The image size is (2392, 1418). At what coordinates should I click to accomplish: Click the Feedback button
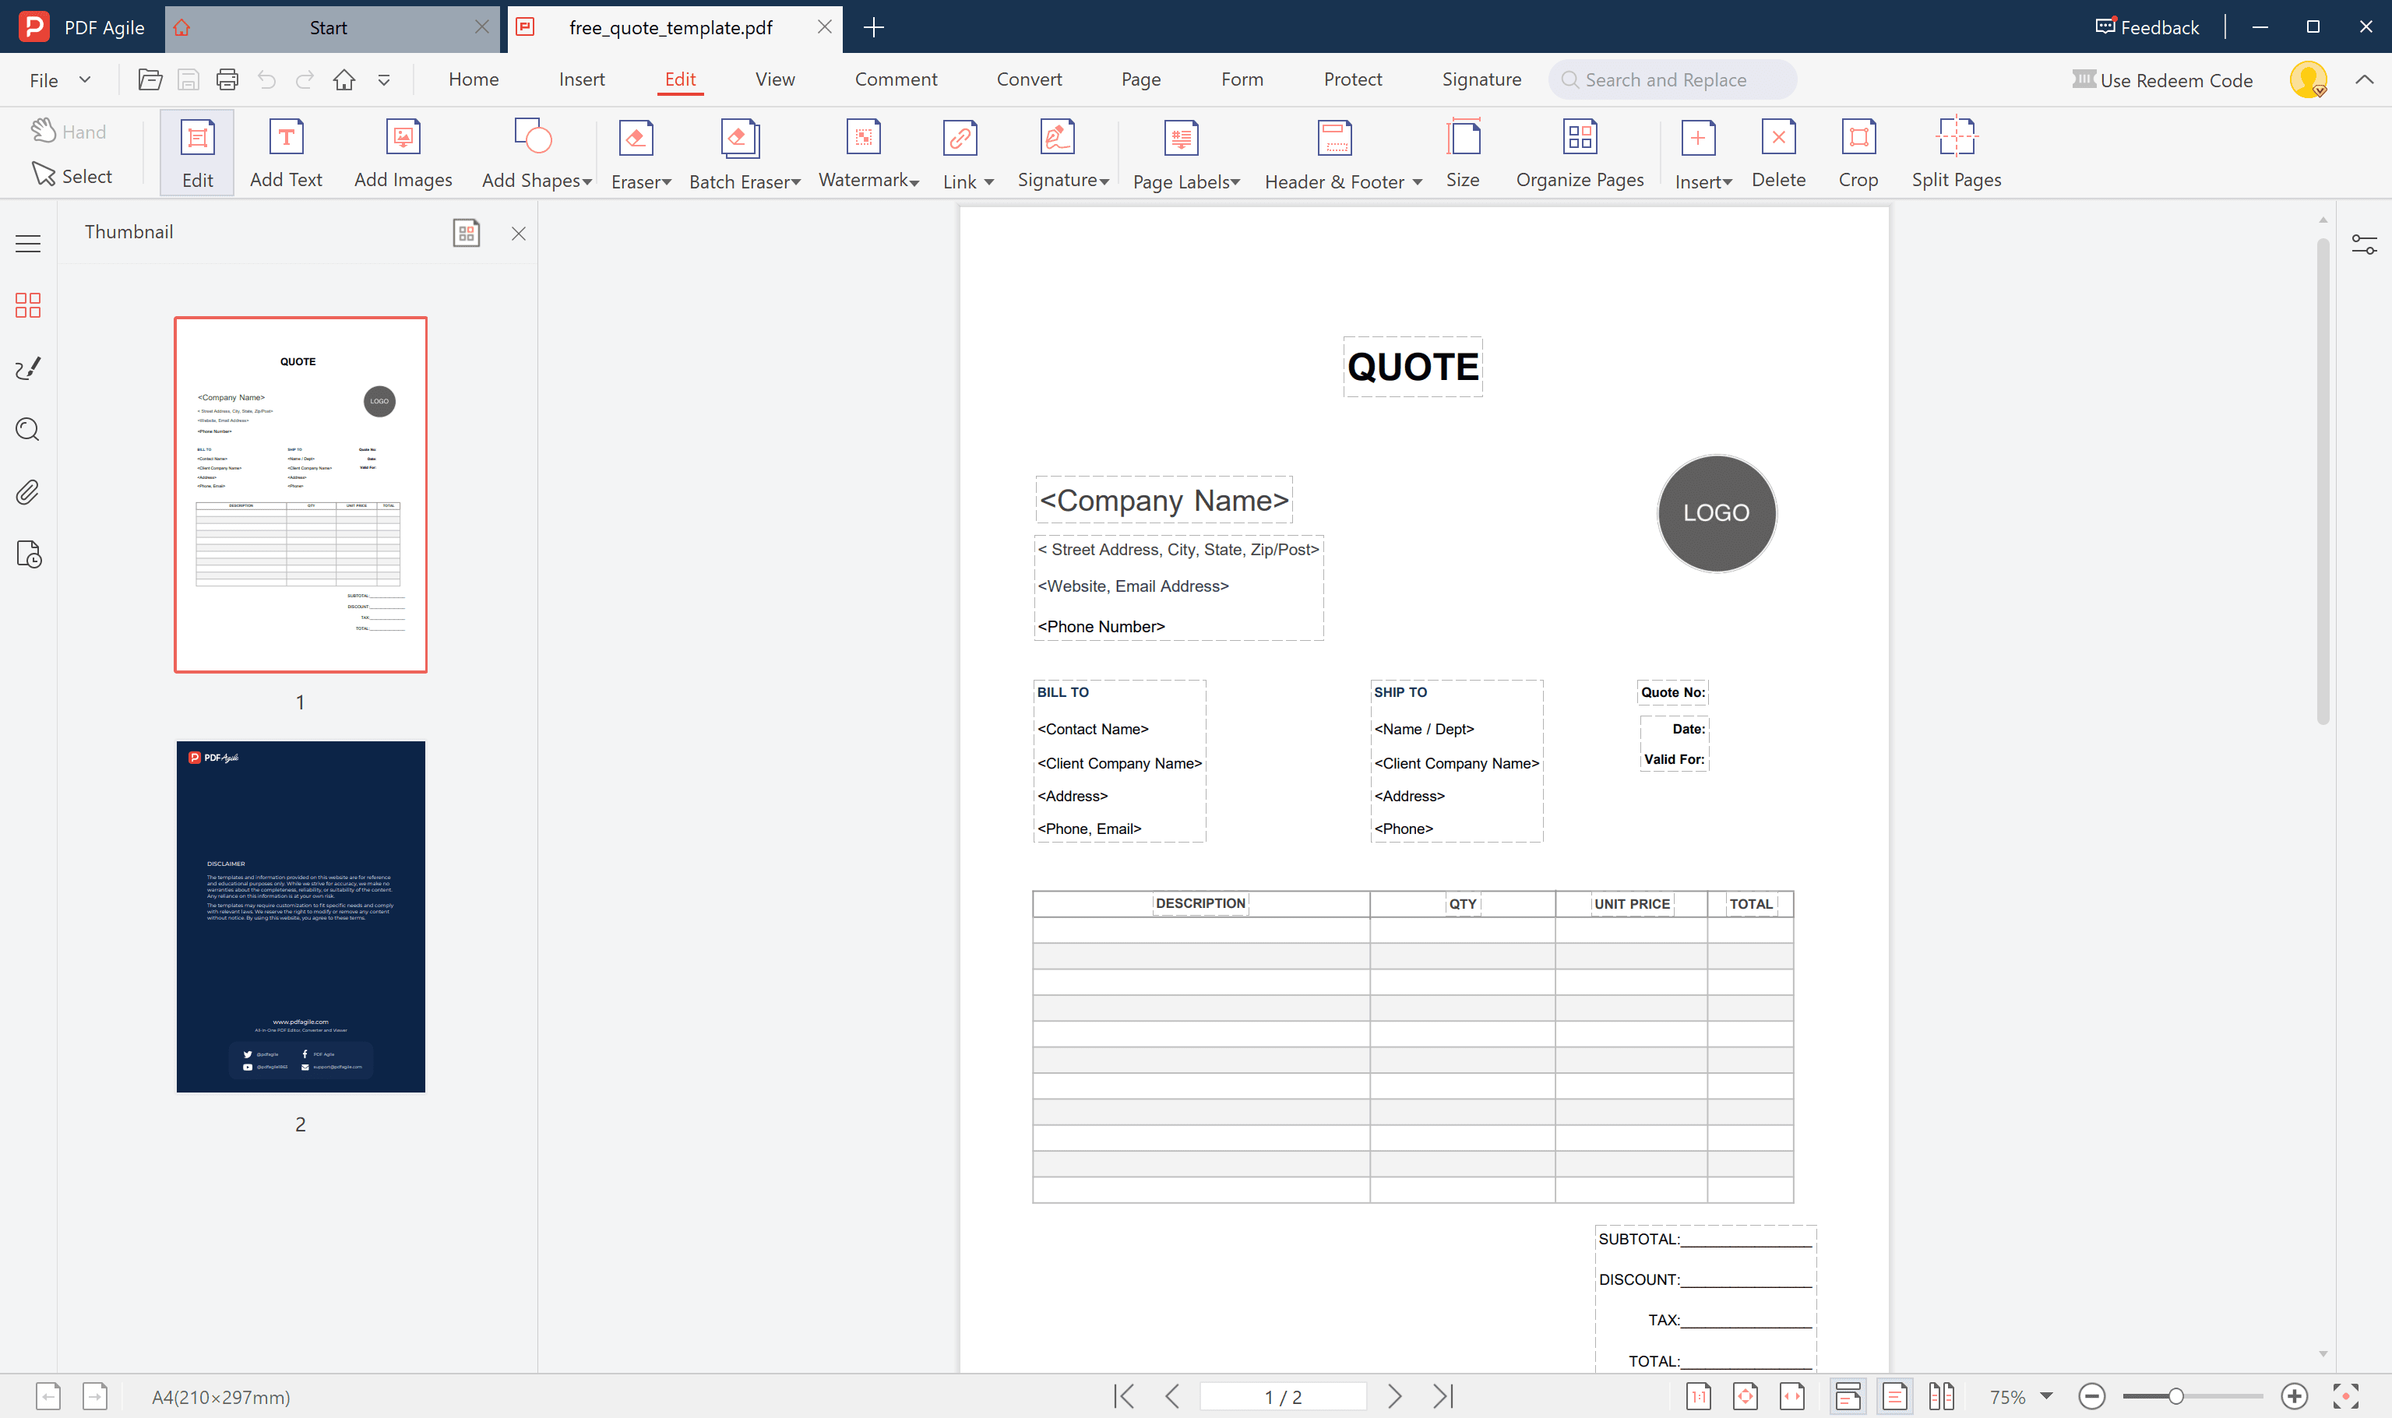point(2147,26)
